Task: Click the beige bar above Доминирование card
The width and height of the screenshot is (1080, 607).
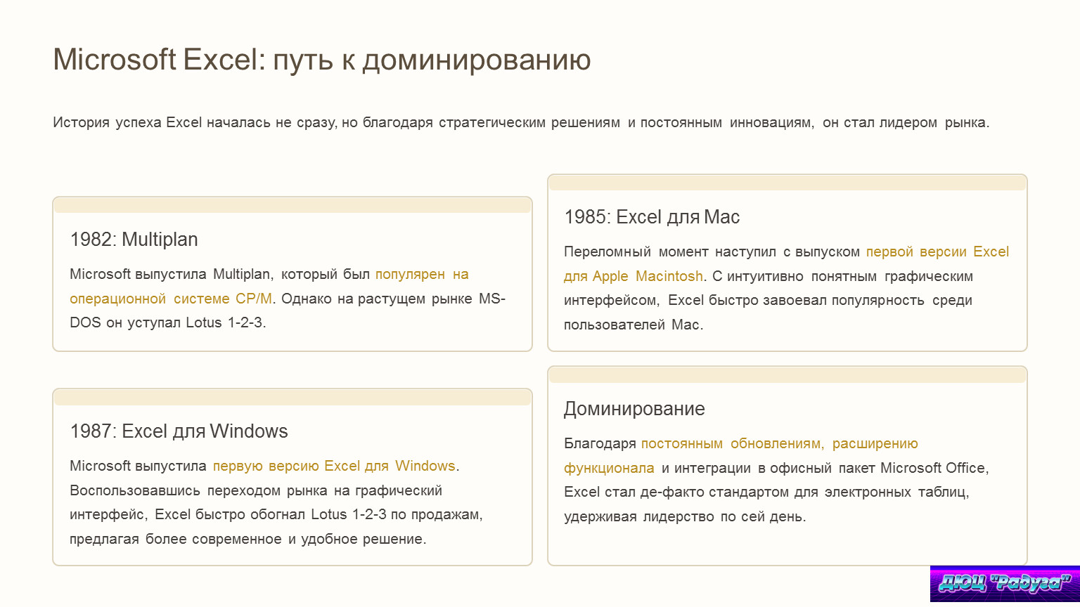Action: tap(787, 375)
